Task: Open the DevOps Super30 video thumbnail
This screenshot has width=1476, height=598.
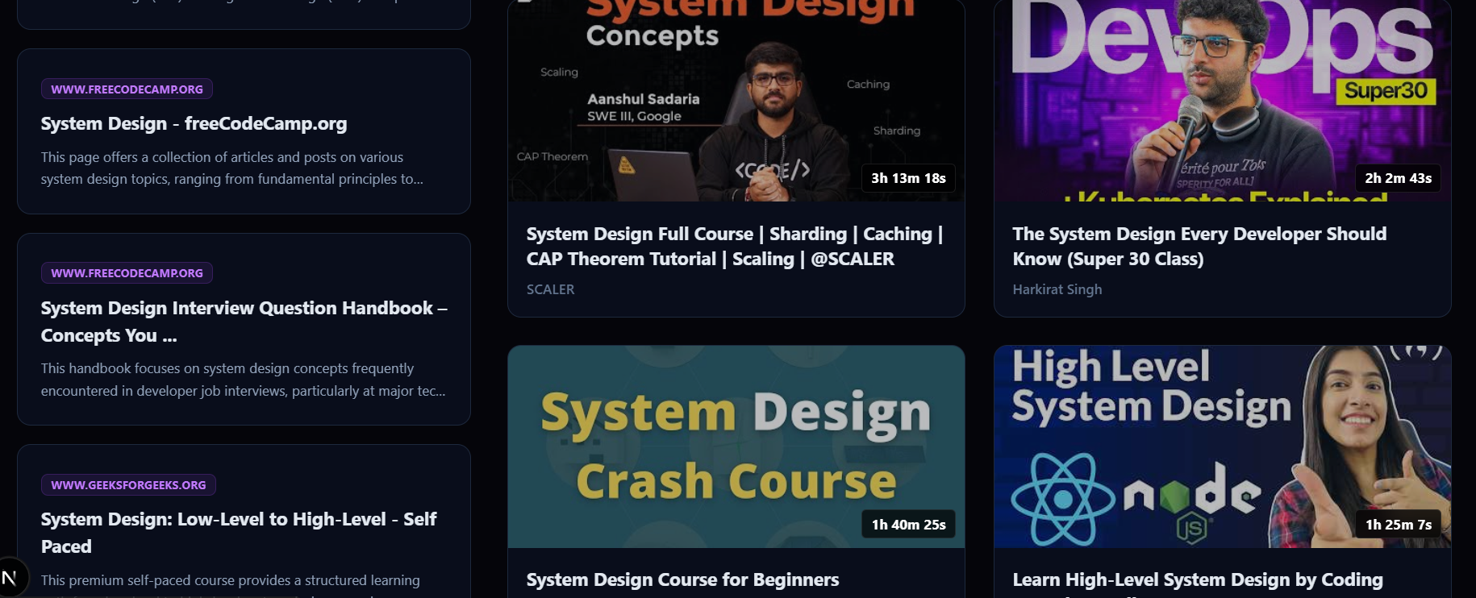Action: pyautogui.click(x=1222, y=101)
